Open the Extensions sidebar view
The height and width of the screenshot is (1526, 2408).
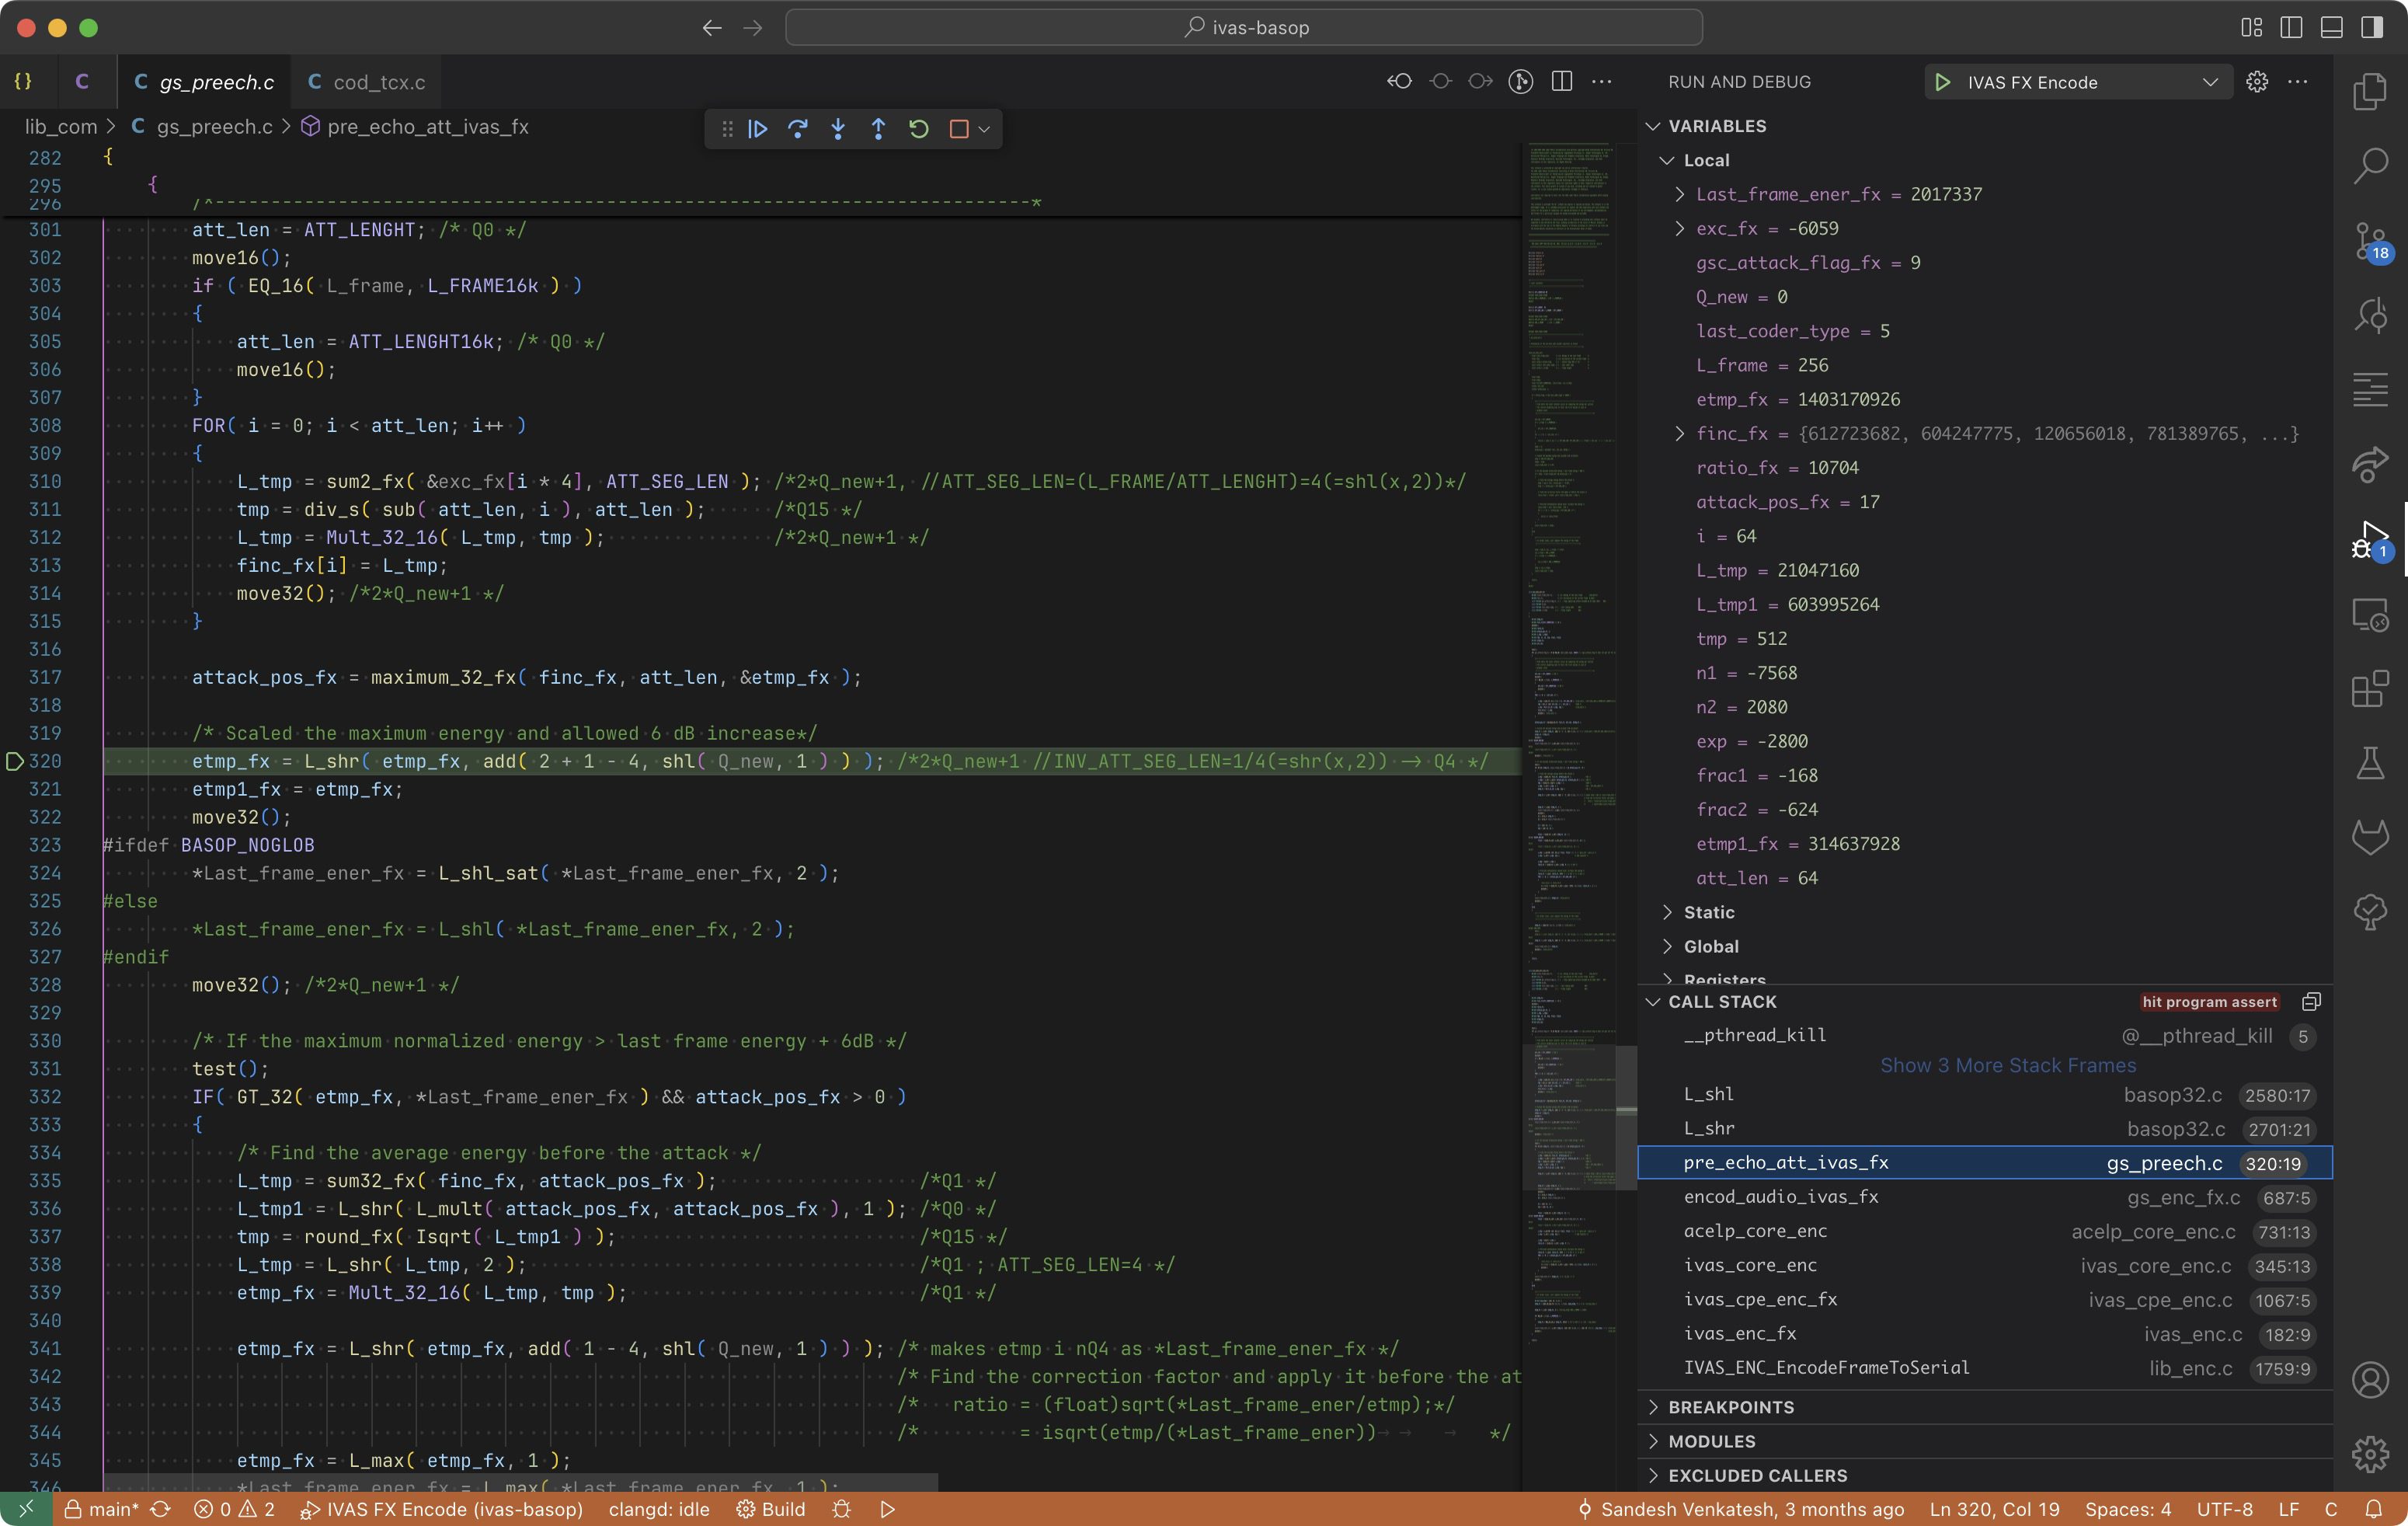pyautogui.click(x=2370, y=689)
